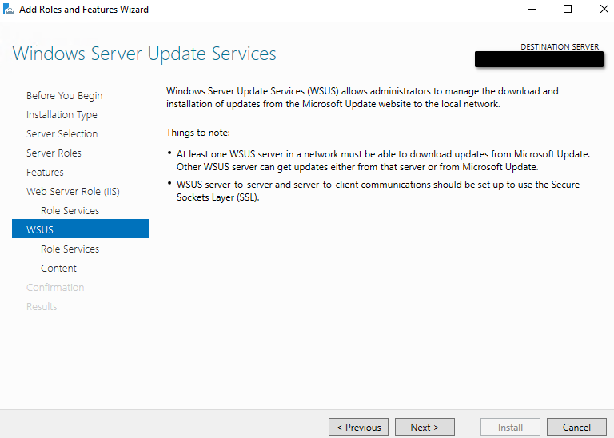
Task: Click the WSUS description paragraph
Action: coord(362,98)
